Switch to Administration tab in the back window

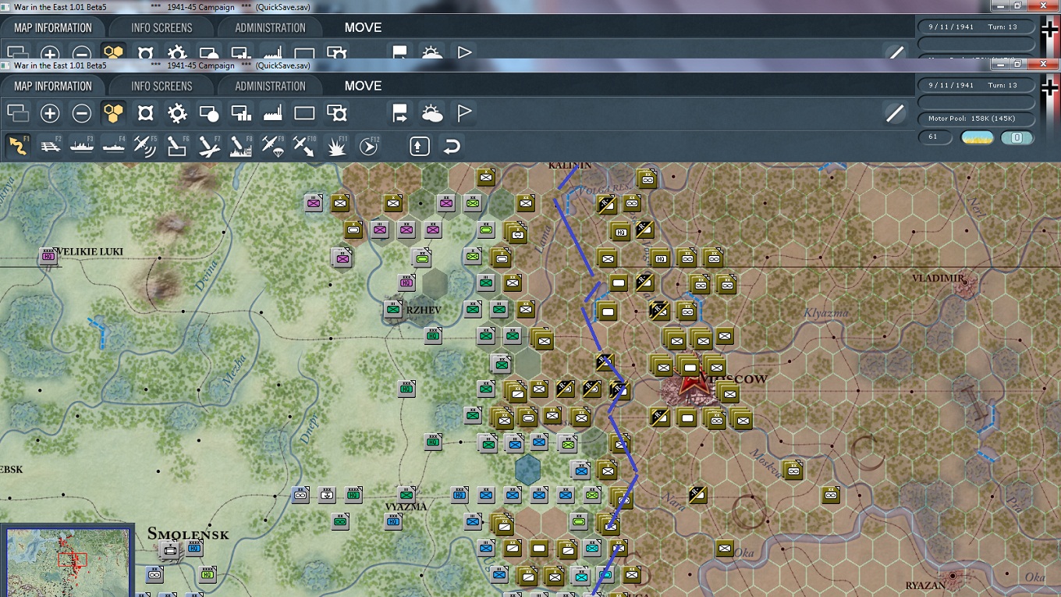coord(271,27)
